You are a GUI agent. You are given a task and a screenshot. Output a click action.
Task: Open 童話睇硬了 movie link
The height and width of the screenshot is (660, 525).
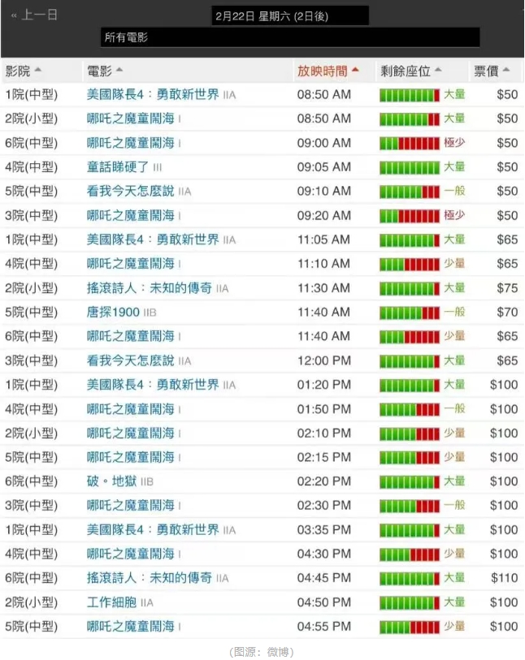[x=118, y=167]
